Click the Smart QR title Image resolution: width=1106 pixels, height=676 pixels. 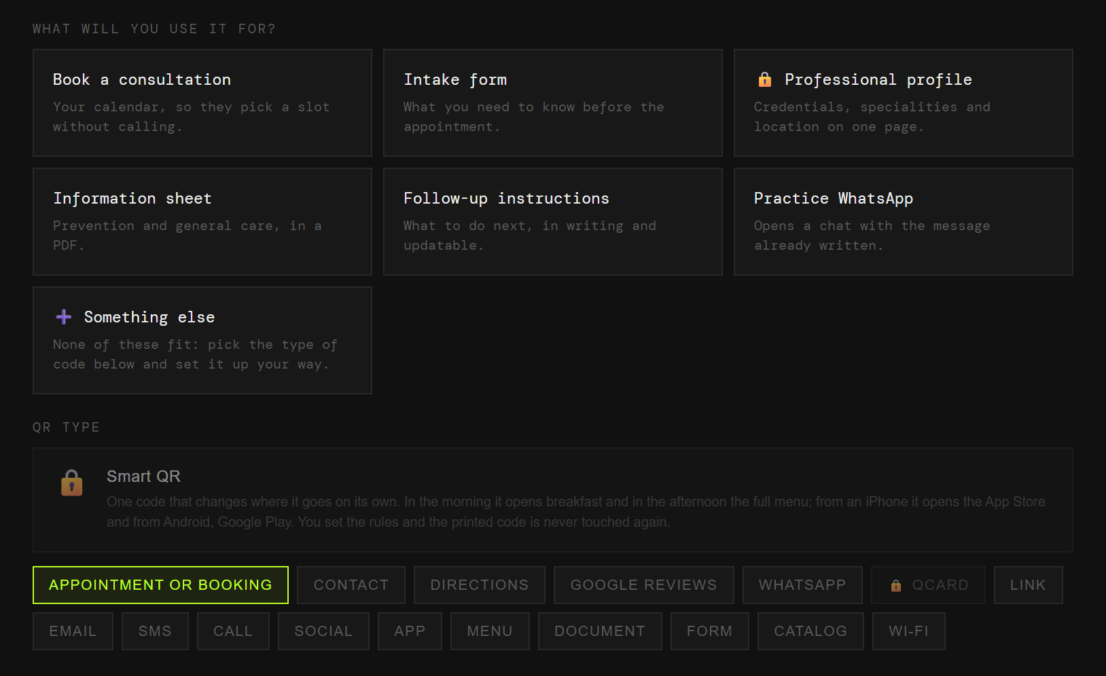pos(143,476)
